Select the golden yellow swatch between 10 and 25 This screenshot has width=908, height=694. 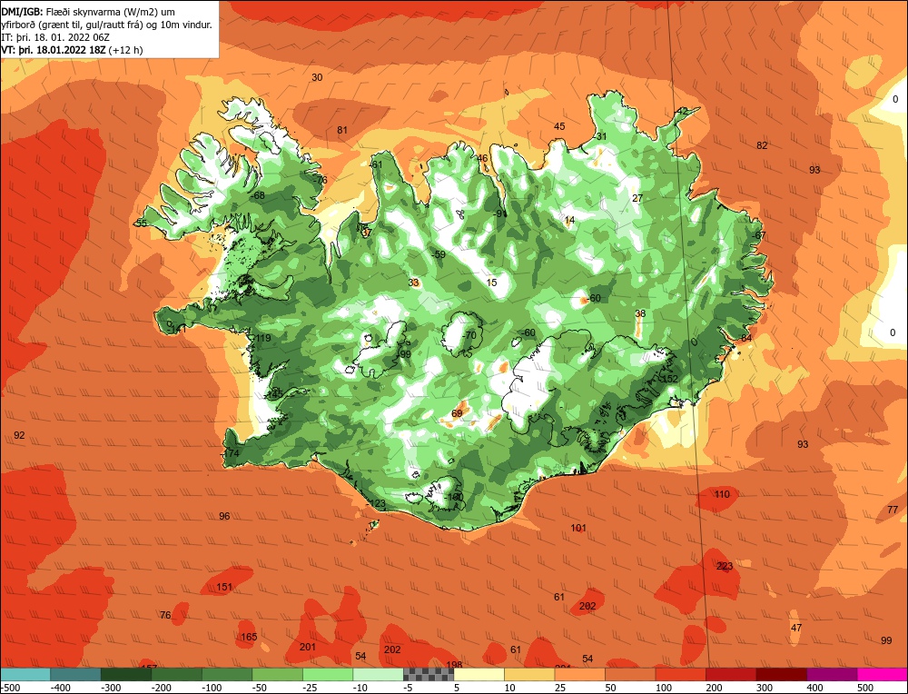pyautogui.click(x=529, y=674)
